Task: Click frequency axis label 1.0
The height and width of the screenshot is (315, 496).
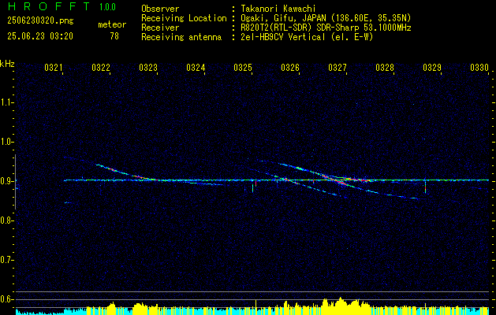Action: point(6,142)
